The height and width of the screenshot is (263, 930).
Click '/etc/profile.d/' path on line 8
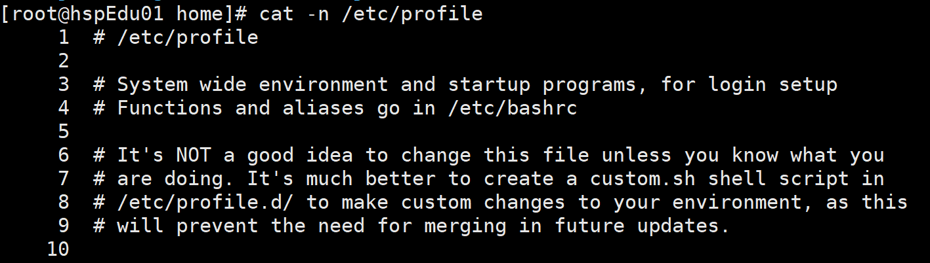pos(205,202)
